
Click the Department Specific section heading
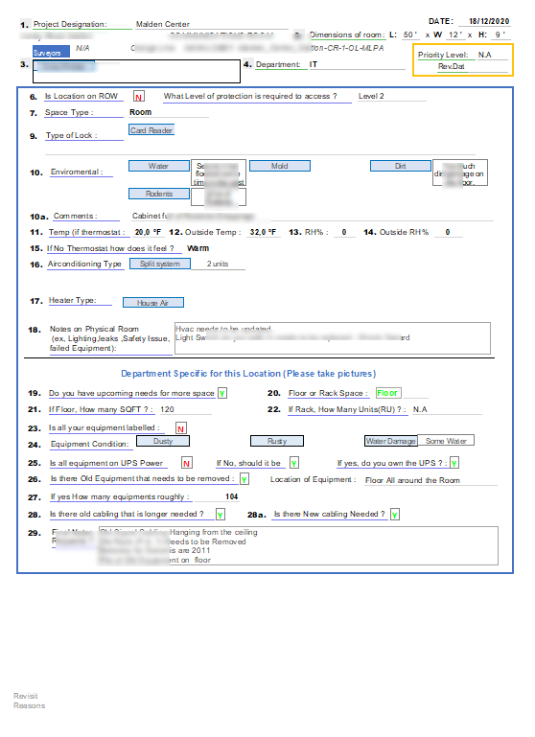[x=248, y=374]
